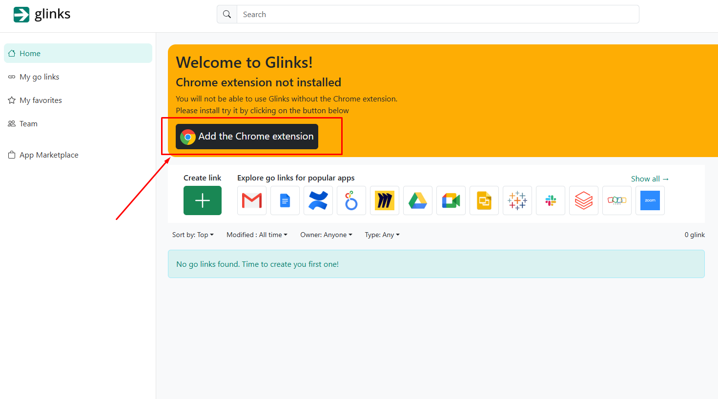Viewport: 718px width, 399px height.
Task: Select the Gmail app icon
Action: (x=252, y=200)
